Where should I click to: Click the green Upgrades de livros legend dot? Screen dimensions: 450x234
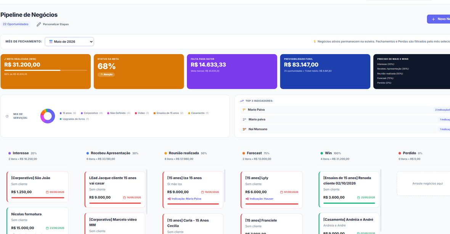61,119
